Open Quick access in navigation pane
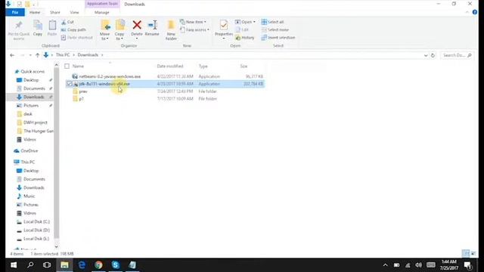Screen dimensions: 484x272 pos(33,72)
